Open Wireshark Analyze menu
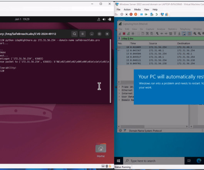The image size is (204, 170). (161, 29)
